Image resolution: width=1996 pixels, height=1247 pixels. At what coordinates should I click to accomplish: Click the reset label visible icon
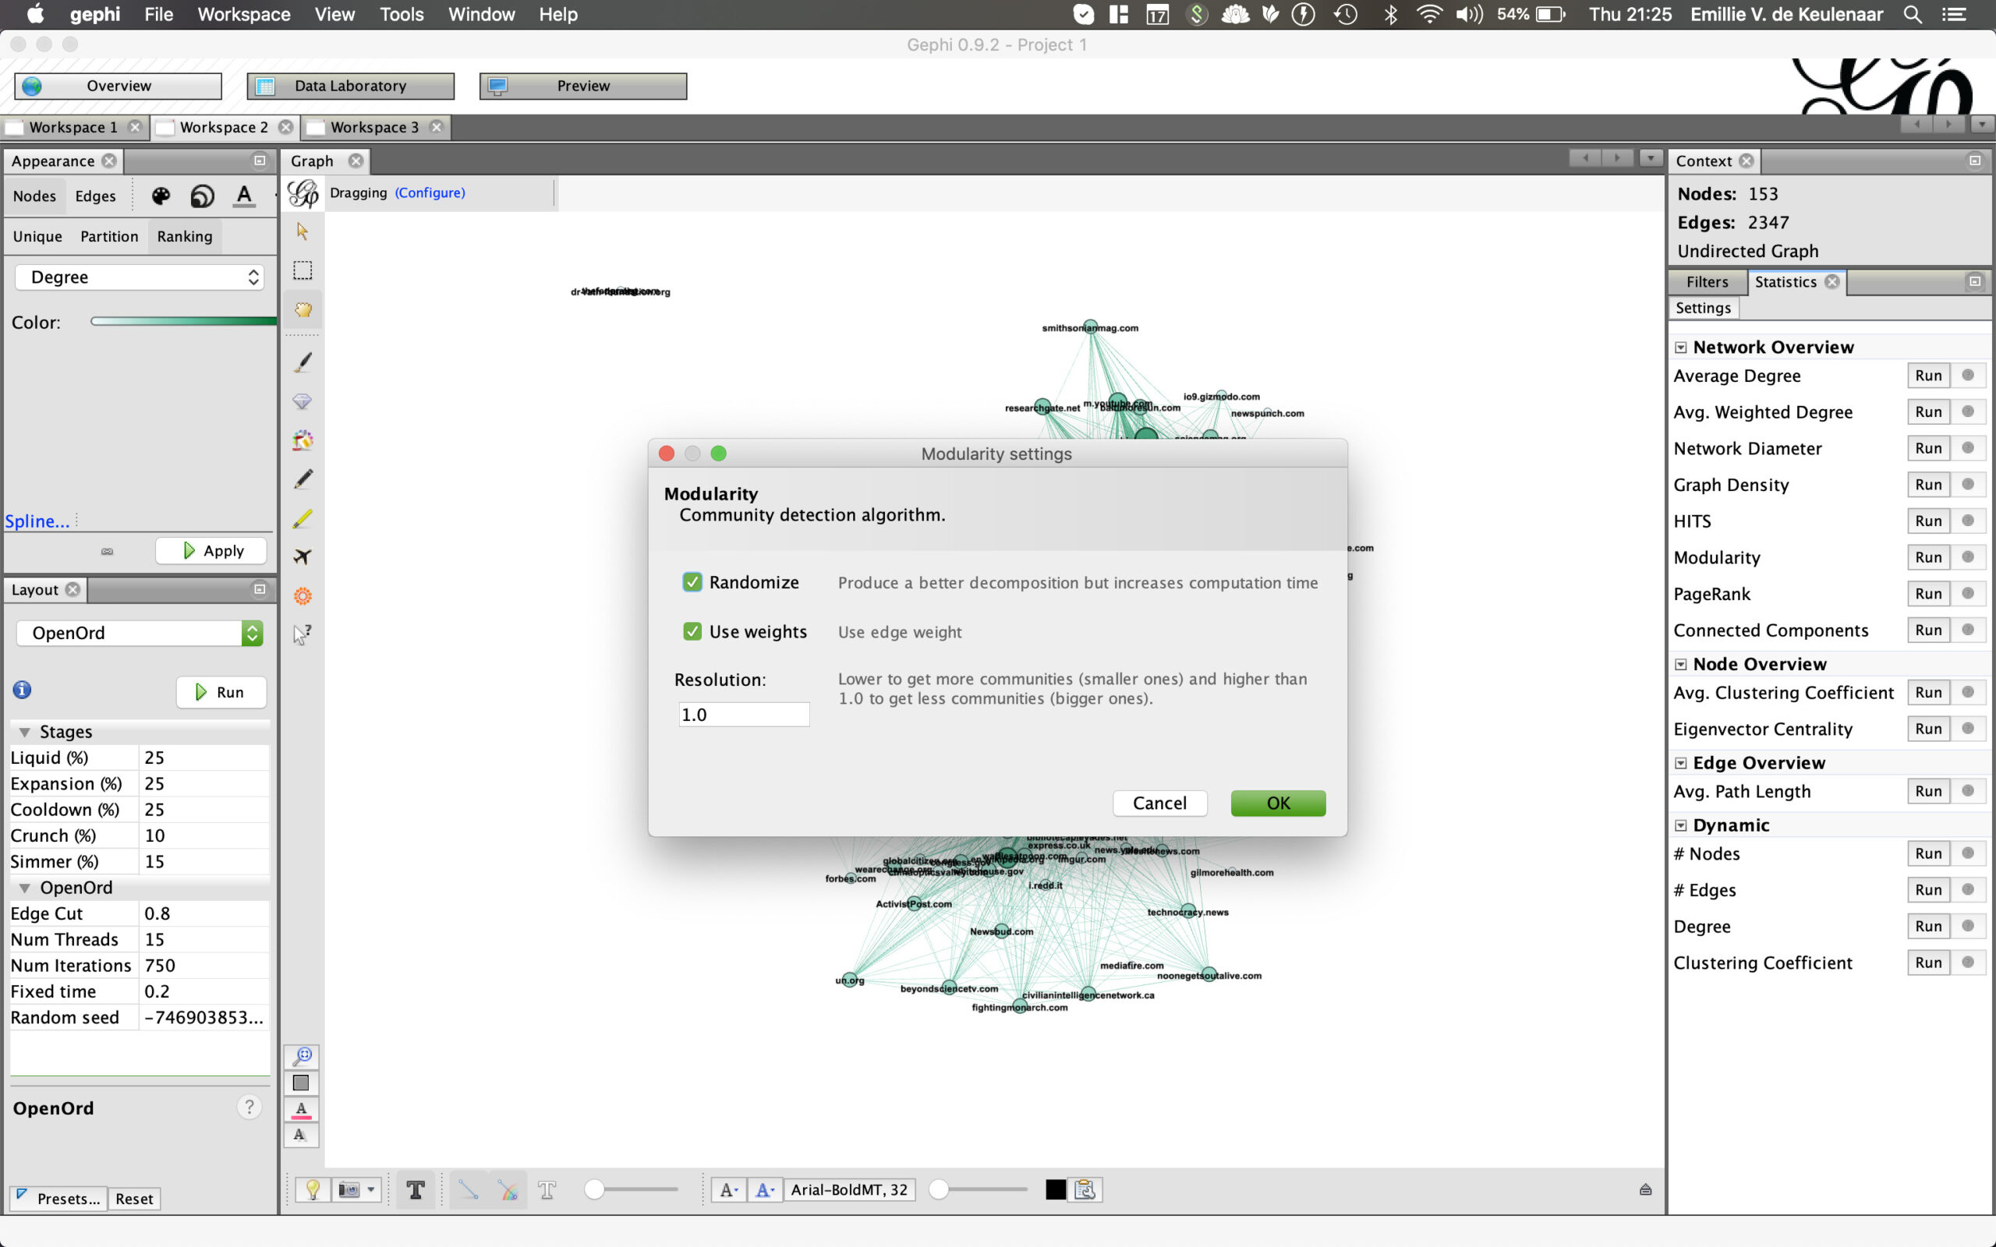(301, 1136)
